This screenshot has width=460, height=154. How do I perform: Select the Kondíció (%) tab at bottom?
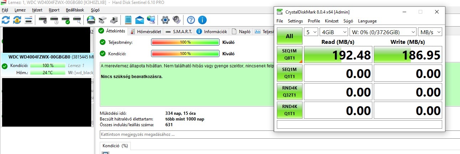click(x=115, y=146)
